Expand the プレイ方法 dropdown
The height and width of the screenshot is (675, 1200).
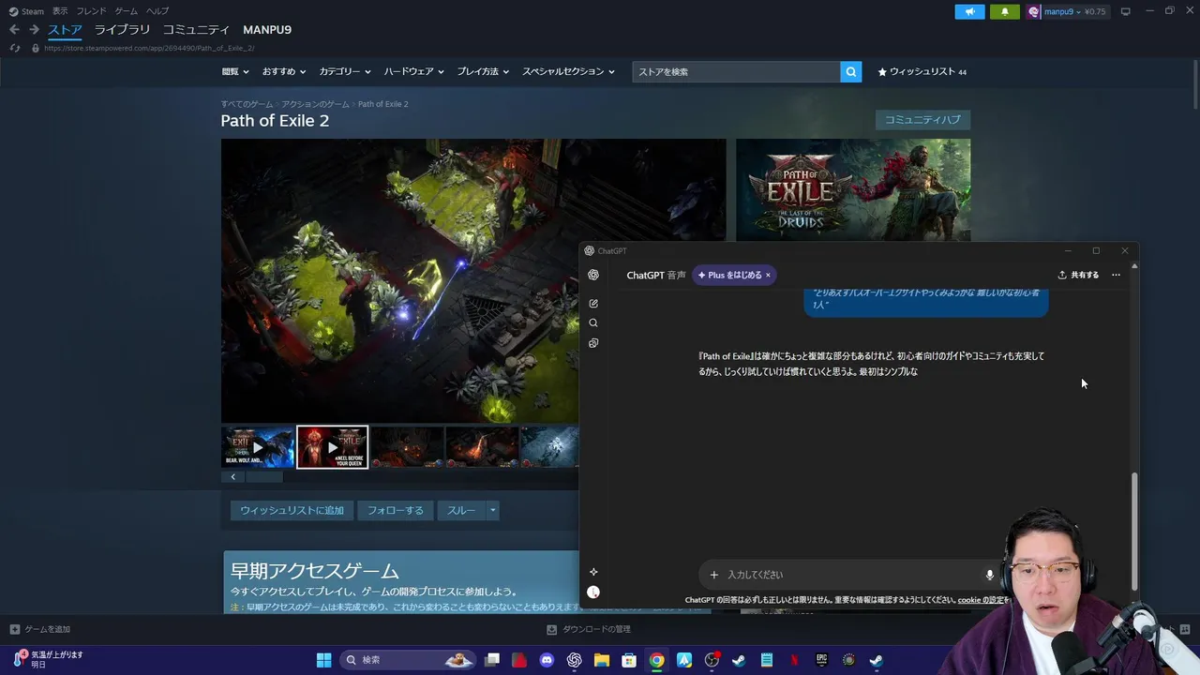click(483, 71)
